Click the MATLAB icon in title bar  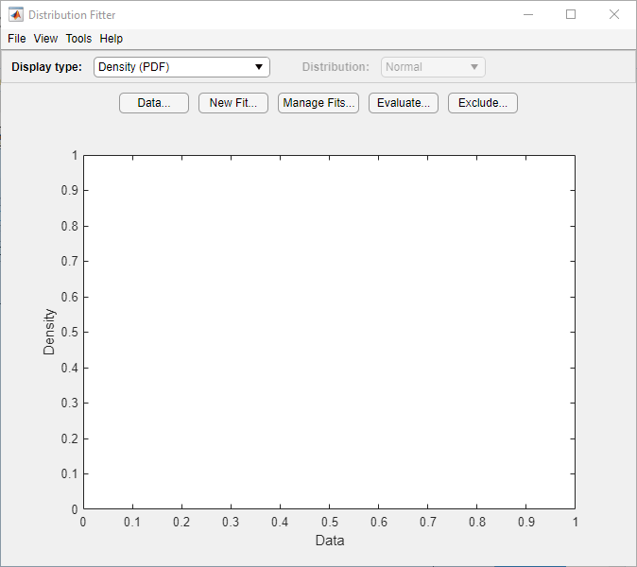16,14
